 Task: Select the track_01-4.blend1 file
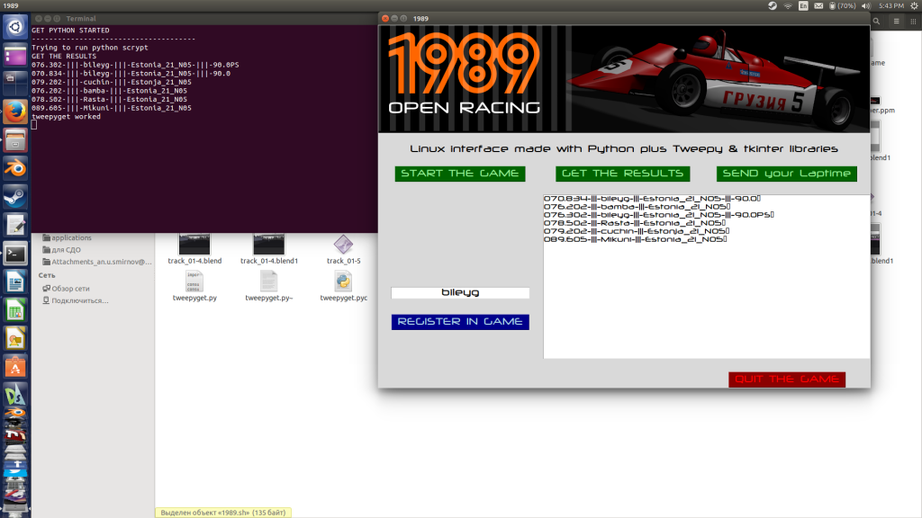pyautogui.click(x=268, y=250)
